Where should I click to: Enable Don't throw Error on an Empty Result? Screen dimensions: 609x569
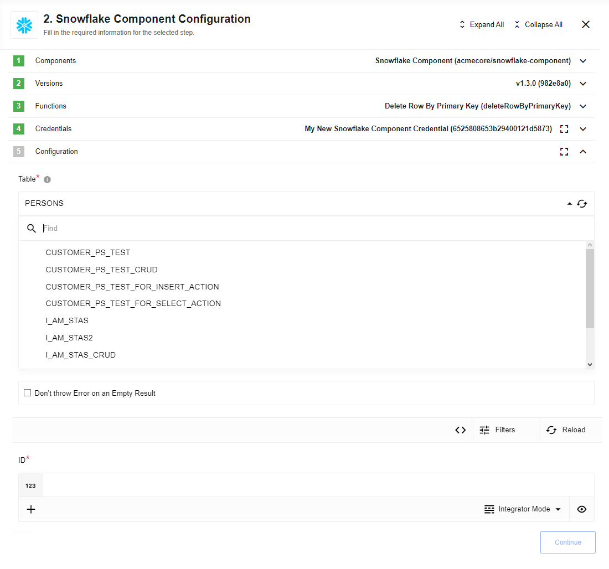coord(27,392)
